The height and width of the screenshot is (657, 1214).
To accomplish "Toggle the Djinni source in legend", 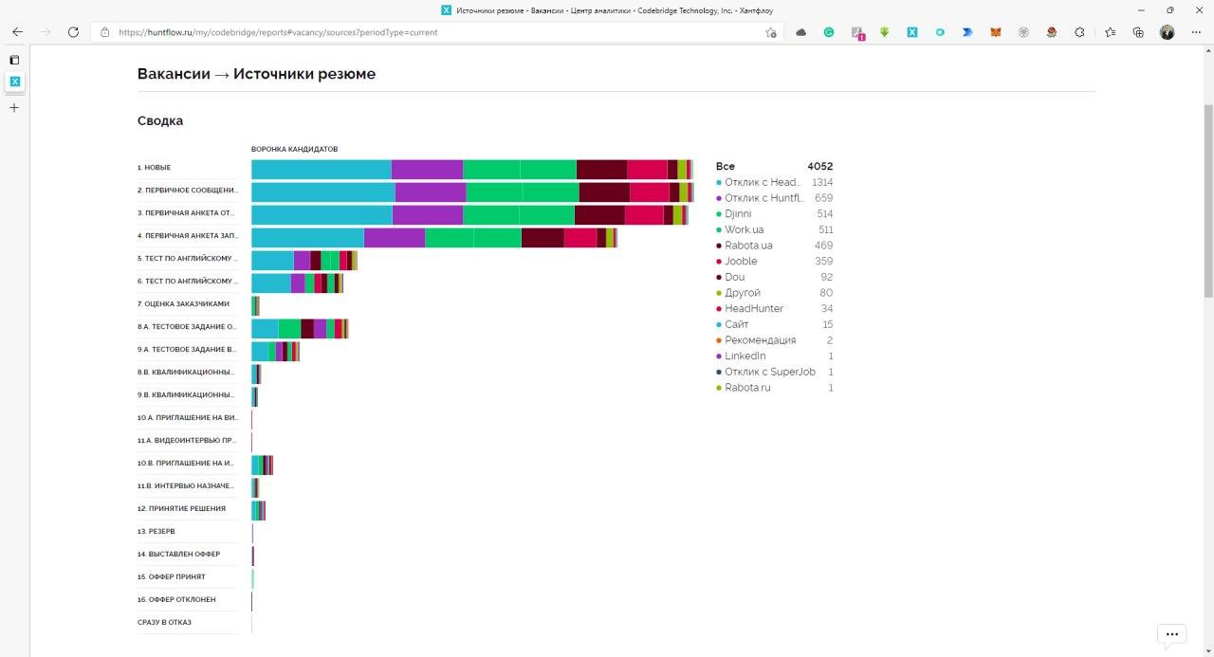I will tap(738, 214).
